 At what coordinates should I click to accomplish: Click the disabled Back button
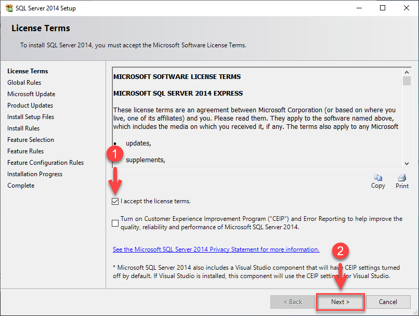point(293,302)
